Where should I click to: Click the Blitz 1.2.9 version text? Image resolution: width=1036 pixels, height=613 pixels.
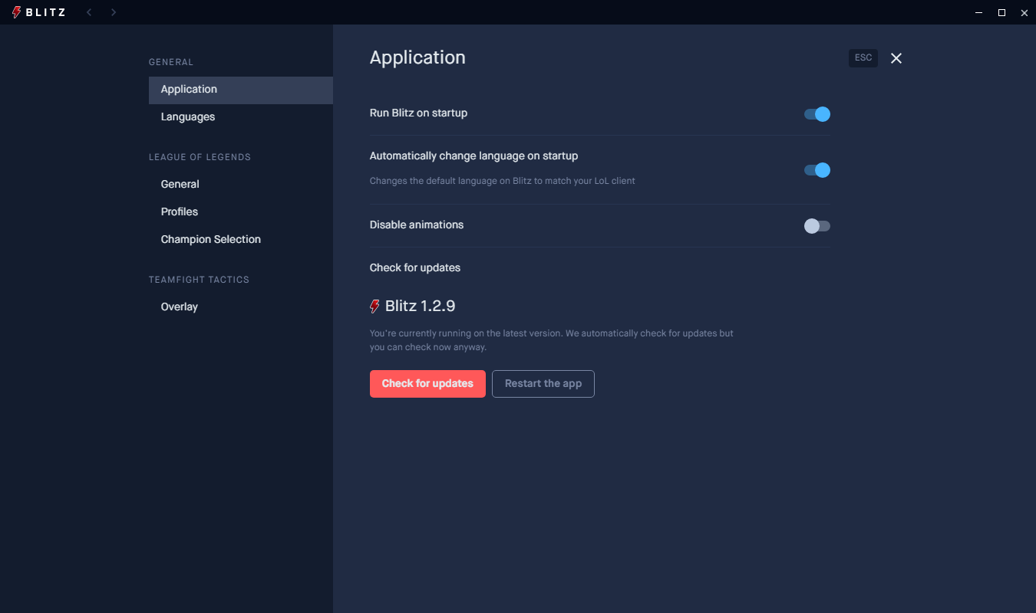[x=421, y=306]
